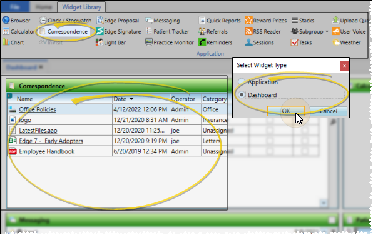373x235 pixels.
Task: Select the Dashboard radio button
Action: click(242, 94)
